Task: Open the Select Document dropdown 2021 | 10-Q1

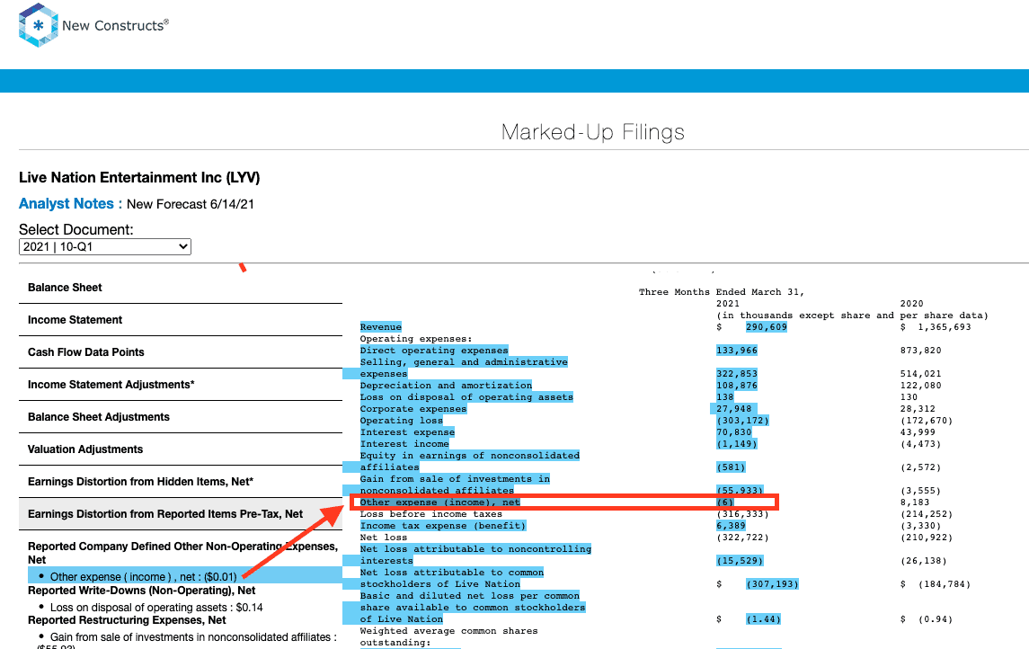Action: [x=105, y=246]
